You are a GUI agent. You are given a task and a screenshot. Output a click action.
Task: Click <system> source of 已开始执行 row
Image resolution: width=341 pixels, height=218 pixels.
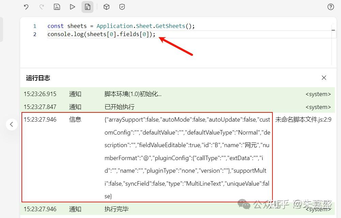pos(318,107)
